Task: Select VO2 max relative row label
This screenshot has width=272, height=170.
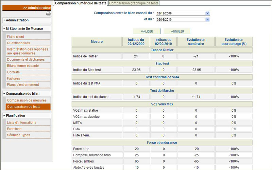Action: [86, 110]
